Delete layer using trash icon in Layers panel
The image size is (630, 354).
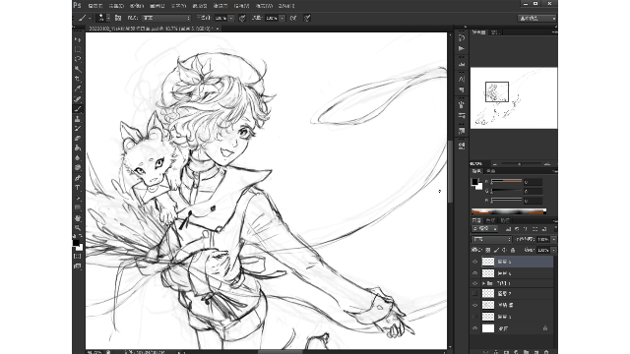[x=546, y=352]
